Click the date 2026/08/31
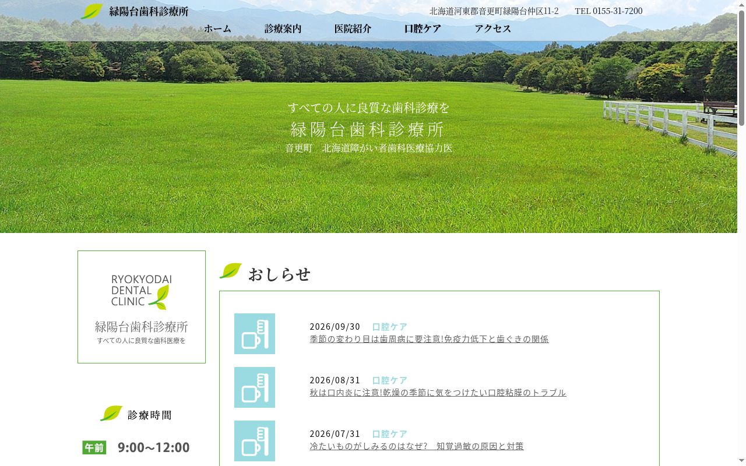The width and height of the screenshot is (746, 466). pos(335,380)
